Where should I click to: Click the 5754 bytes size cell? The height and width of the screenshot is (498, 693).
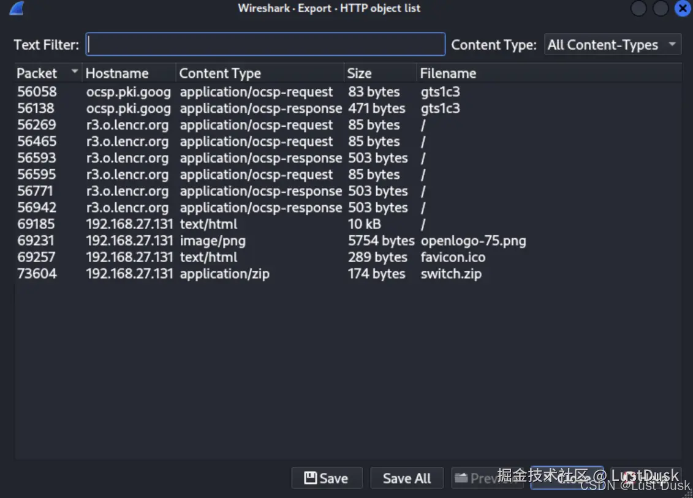pyautogui.click(x=381, y=241)
